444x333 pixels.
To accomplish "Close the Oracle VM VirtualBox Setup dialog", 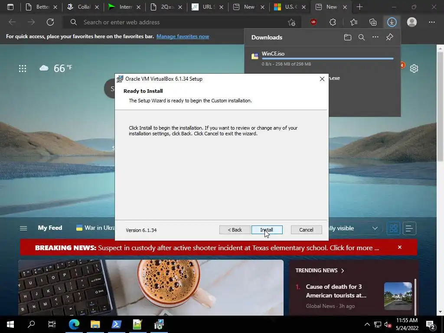I will (x=322, y=79).
